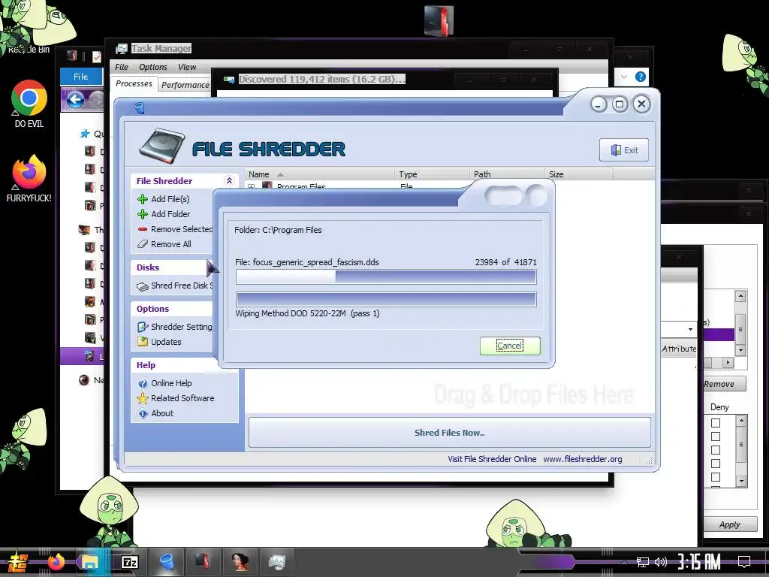Image resolution: width=769 pixels, height=577 pixels.
Task: Collapse the File Shredder sidebar section
Action: pyautogui.click(x=229, y=180)
